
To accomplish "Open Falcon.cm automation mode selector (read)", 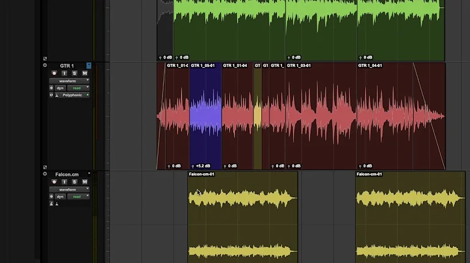I will (x=78, y=197).
